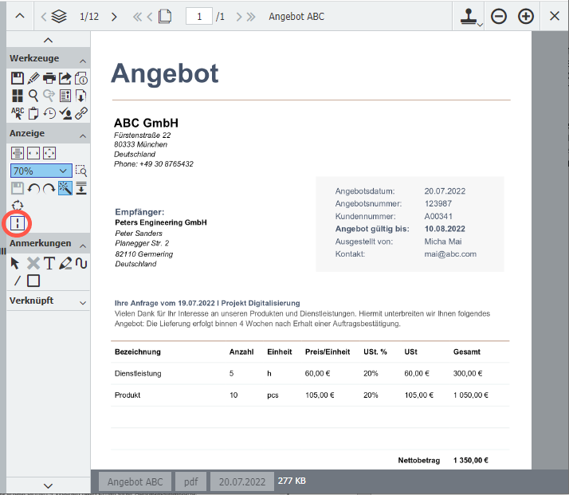Click the chain link icon in Werkzeuge
This screenshot has width=569, height=495.
pos(81,113)
